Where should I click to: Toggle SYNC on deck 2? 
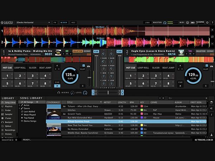pyautogui.click(x=210, y=51)
